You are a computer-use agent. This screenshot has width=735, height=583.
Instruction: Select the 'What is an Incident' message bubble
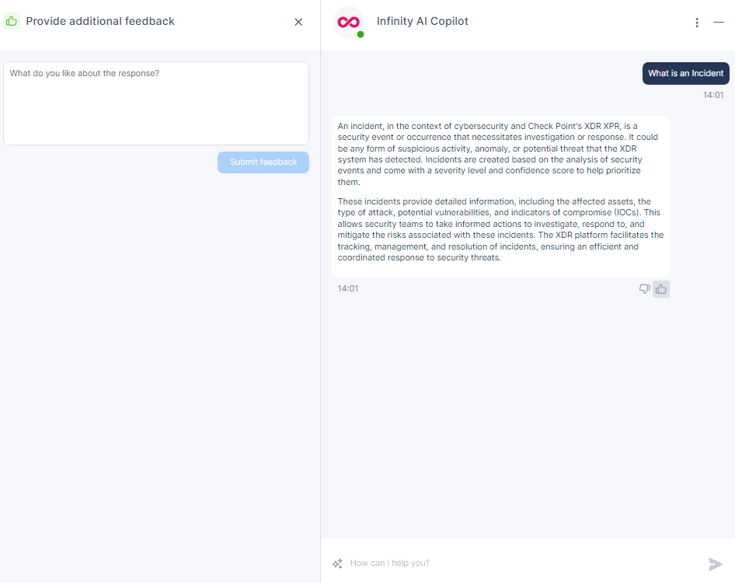pos(686,73)
